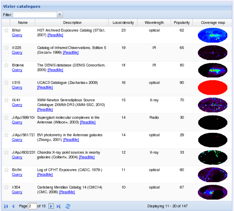Sort by Wavelength column header
Screen dimensions: 234x211
(154, 23)
